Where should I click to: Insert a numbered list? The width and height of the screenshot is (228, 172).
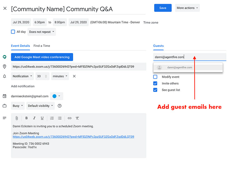(x=52, y=118)
